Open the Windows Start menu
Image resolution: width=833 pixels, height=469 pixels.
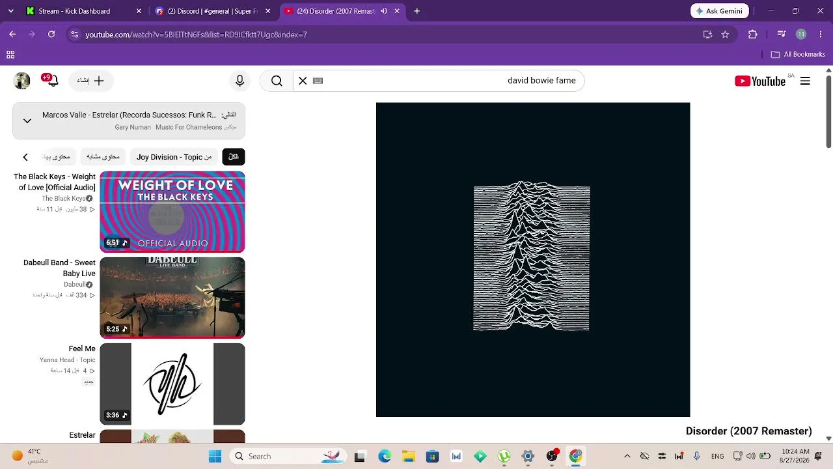215,456
